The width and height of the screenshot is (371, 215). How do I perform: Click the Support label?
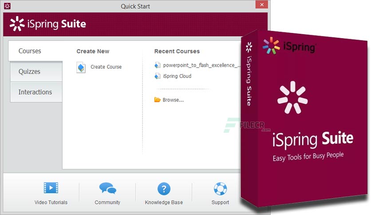[x=220, y=203]
